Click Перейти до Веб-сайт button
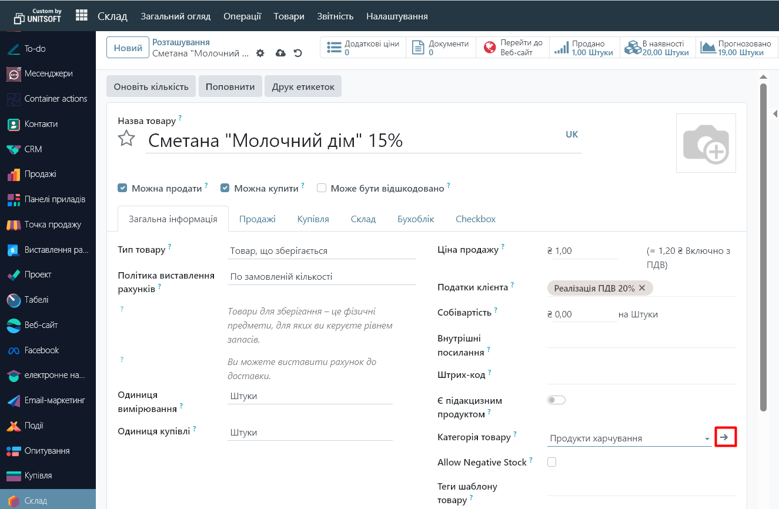The width and height of the screenshot is (779, 509). pos(513,48)
